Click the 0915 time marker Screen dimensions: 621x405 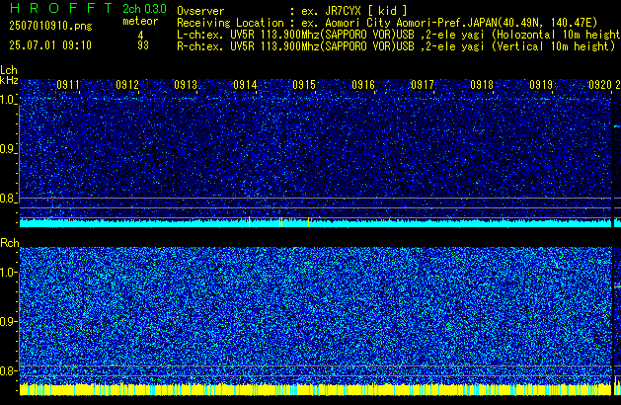coord(304,85)
